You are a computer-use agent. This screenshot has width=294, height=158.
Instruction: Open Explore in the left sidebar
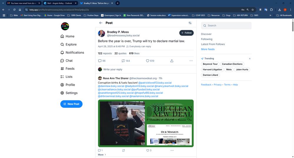tap(69, 44)
